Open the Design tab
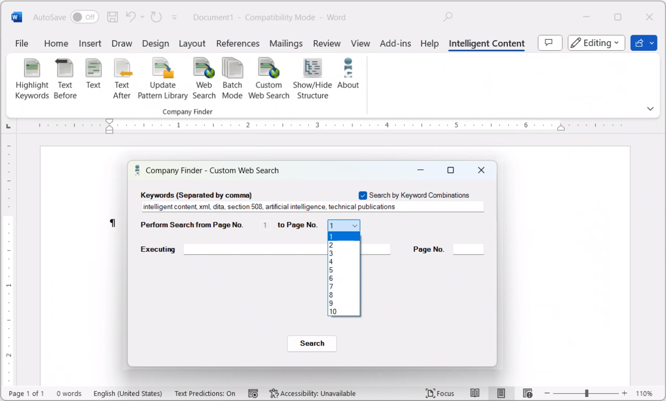The height and width of the screenshot is (401, 666). pyautogui.click(x=155, y=43)
